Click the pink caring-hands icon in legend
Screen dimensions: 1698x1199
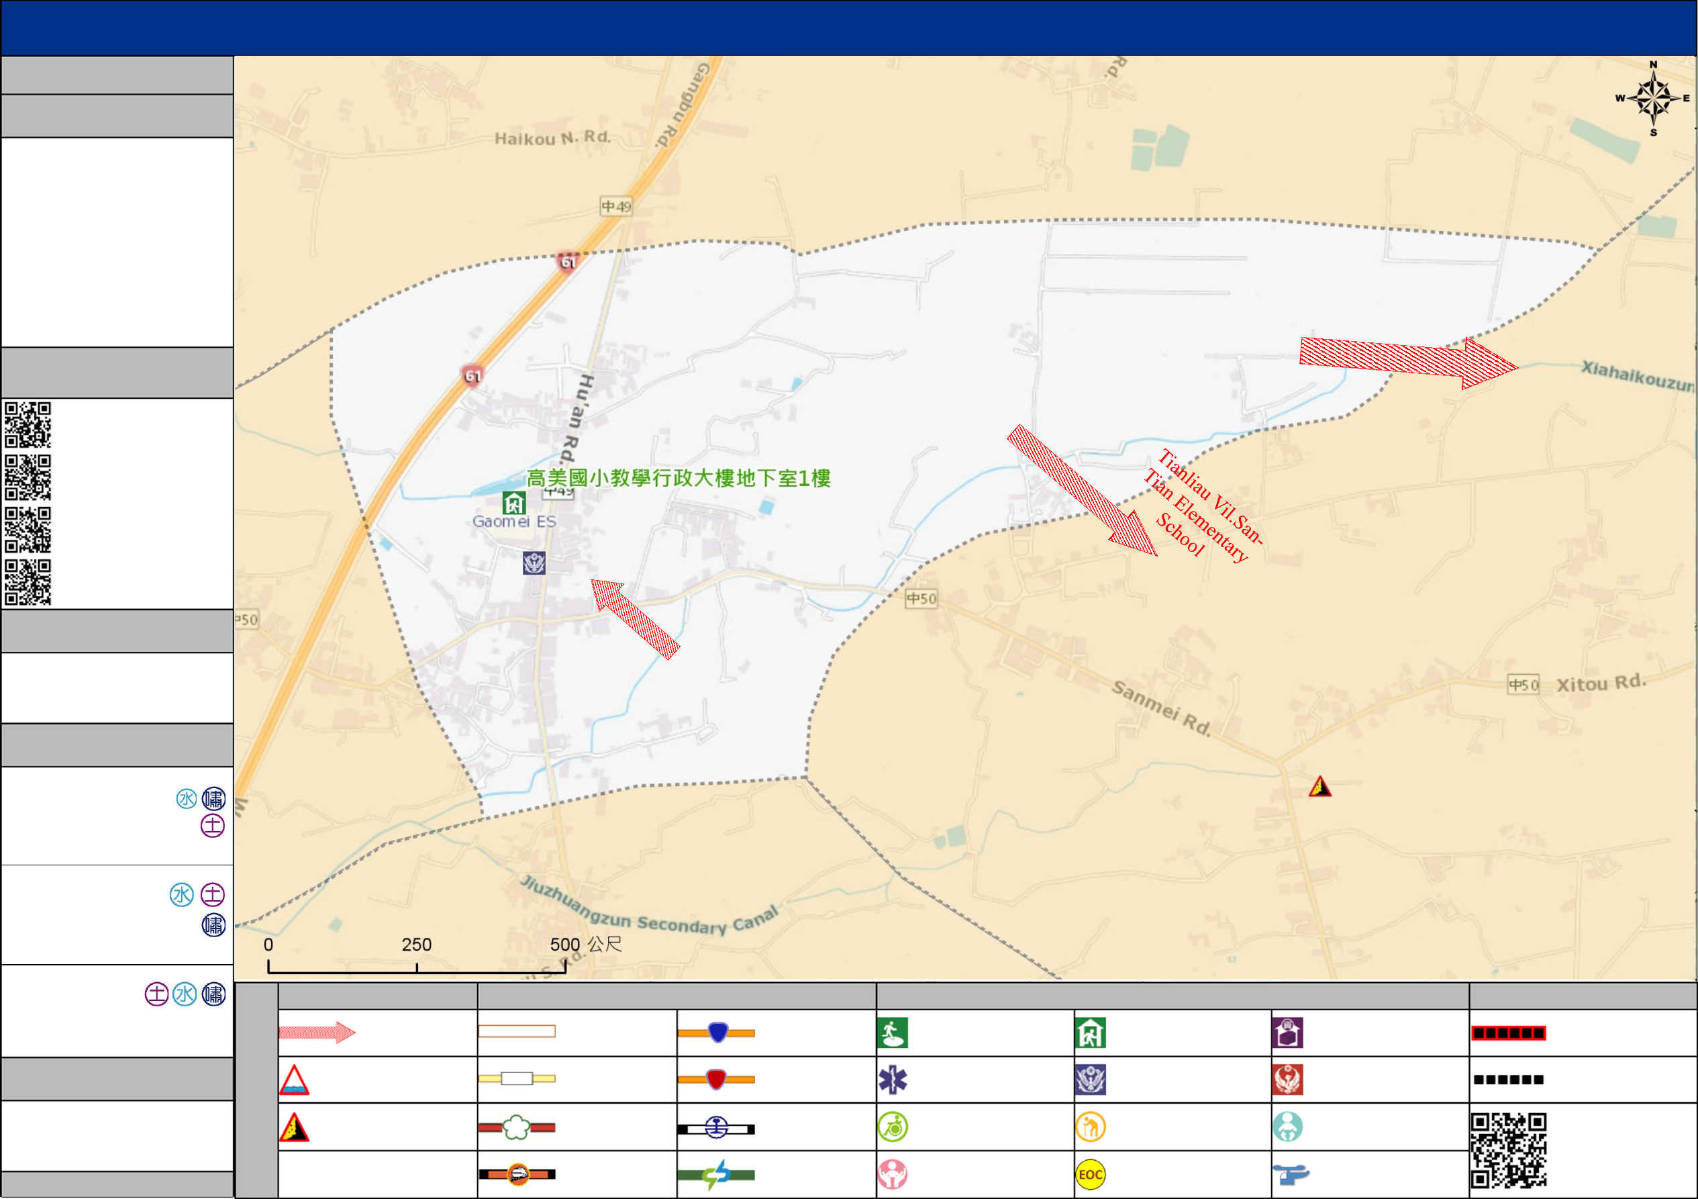pyautogui.click(x=893, y=1174)
